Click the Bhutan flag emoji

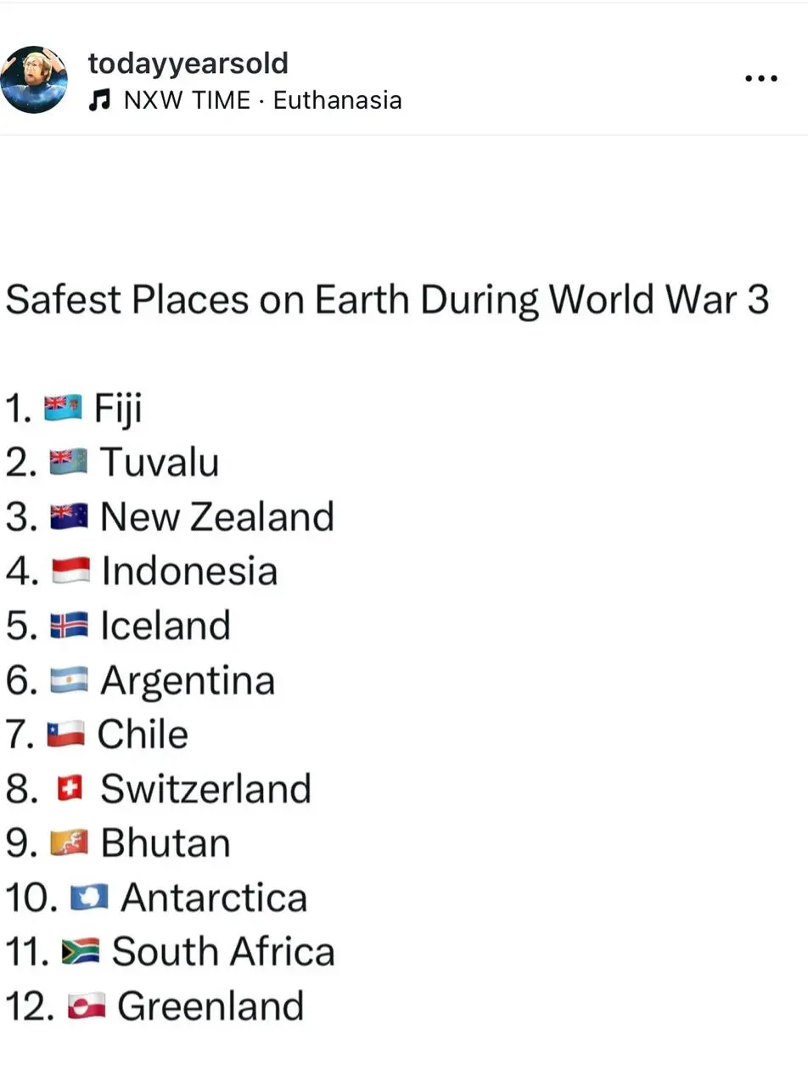(68, 843)
